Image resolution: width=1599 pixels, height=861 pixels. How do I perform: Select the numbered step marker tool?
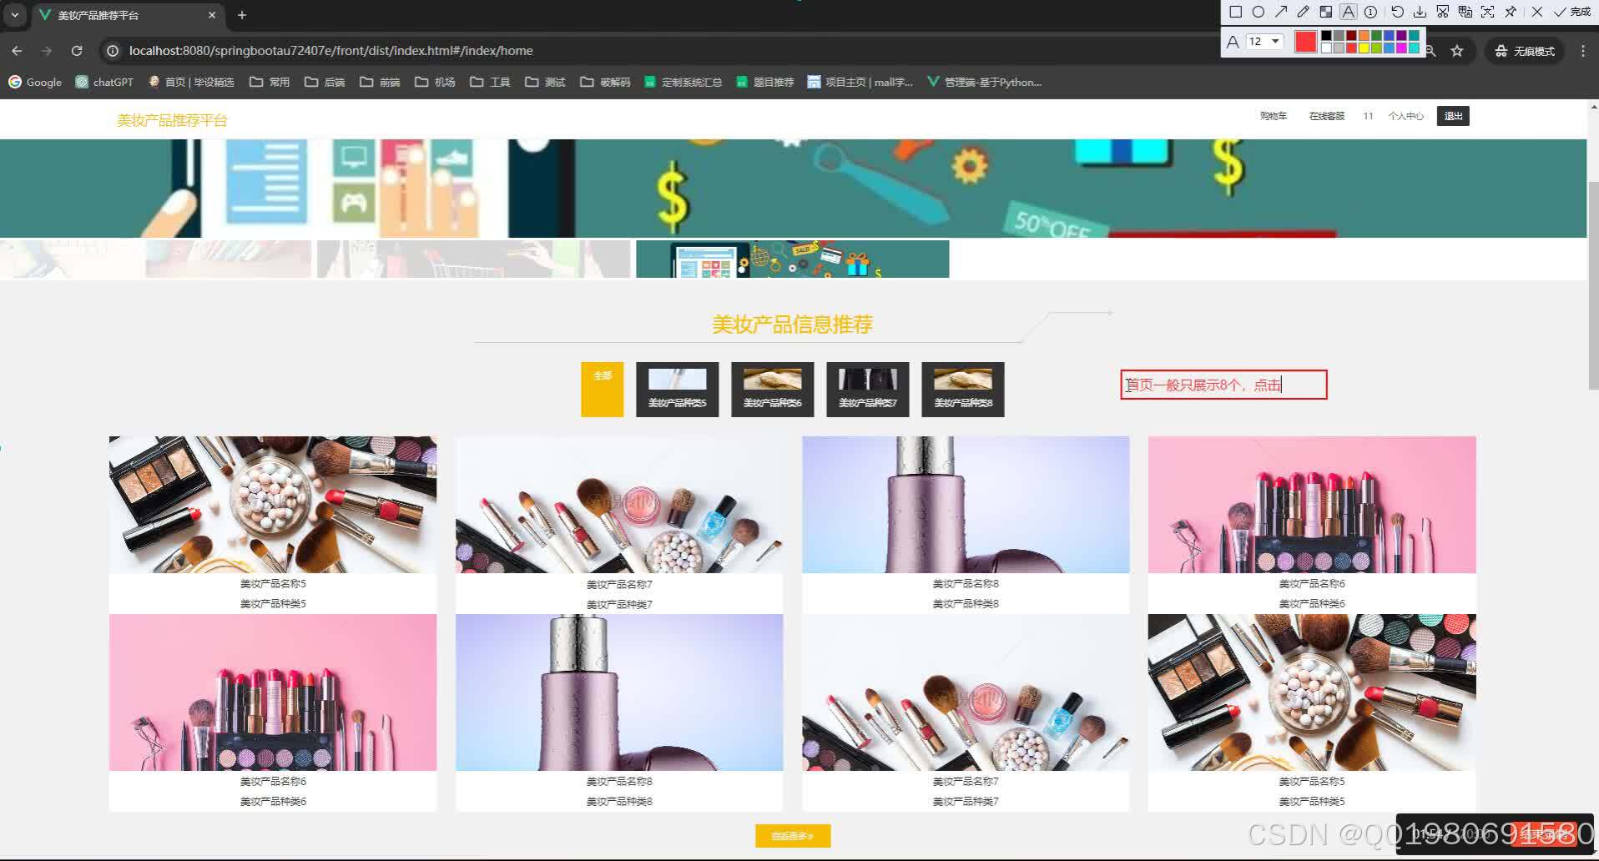[1371, 12]
